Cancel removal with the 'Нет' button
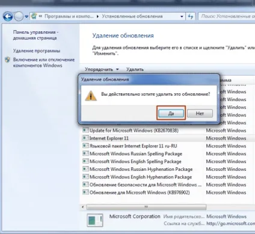This screenshot has width=255, height=234. (x=200, y=114)
